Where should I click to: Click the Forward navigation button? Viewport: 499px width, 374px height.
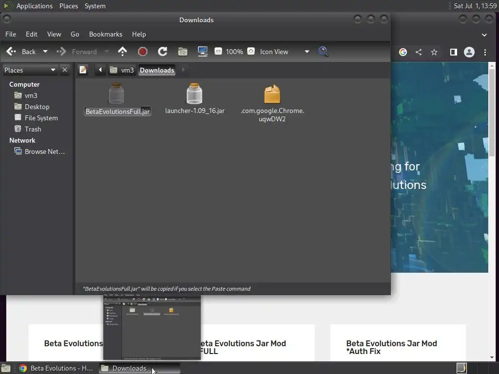(77, 52)
